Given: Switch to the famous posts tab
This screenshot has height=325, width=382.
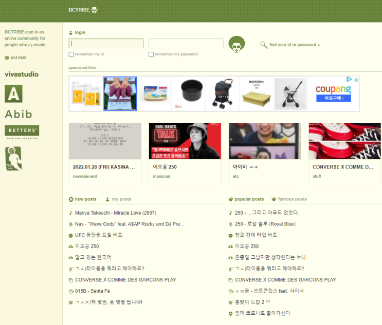Looking at the screenshot, I should point(293,199).
